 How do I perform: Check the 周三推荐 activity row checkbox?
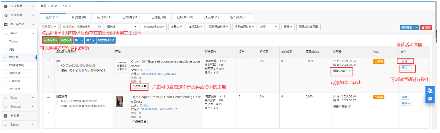coord(48,96)
